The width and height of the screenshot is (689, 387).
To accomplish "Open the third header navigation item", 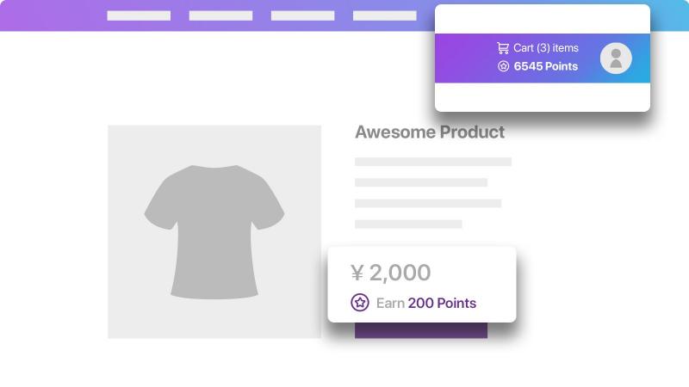I will [303, 15].
